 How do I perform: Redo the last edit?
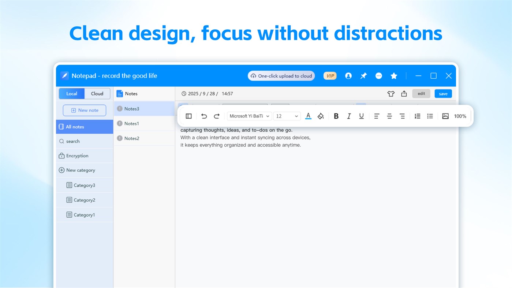pos(217,116)
